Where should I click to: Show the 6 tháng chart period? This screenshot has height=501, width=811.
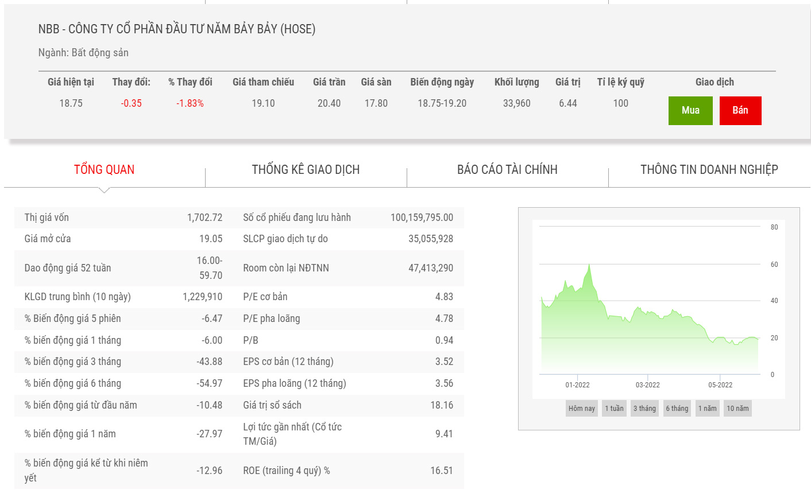click(677, 409)
